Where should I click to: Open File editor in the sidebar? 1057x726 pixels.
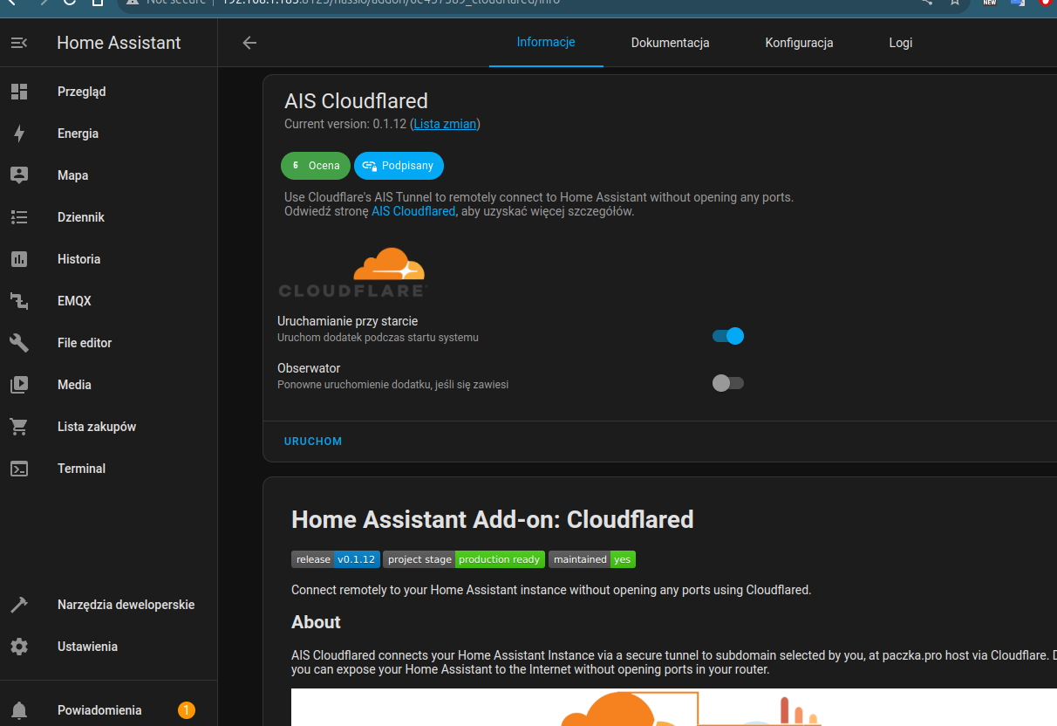pyautogui.click(x=108, y=343)
